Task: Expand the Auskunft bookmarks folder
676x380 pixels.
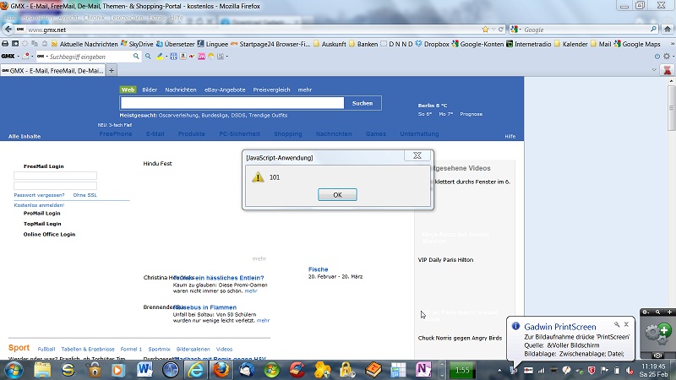Action: click(335, 43)
